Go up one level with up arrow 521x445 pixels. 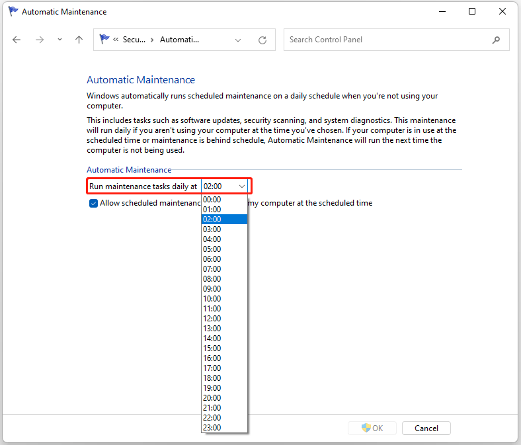coord(79,40)
